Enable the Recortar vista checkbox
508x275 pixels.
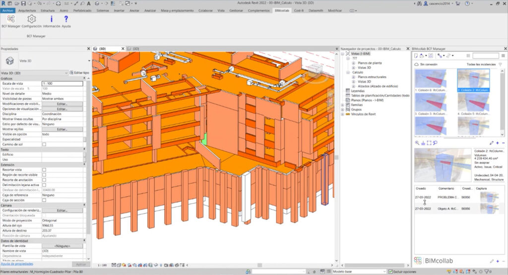click(44, 169)
